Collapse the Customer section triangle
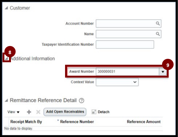Image resolution: width=178 pixels, height=137 pixels. (x=6, y=8)
